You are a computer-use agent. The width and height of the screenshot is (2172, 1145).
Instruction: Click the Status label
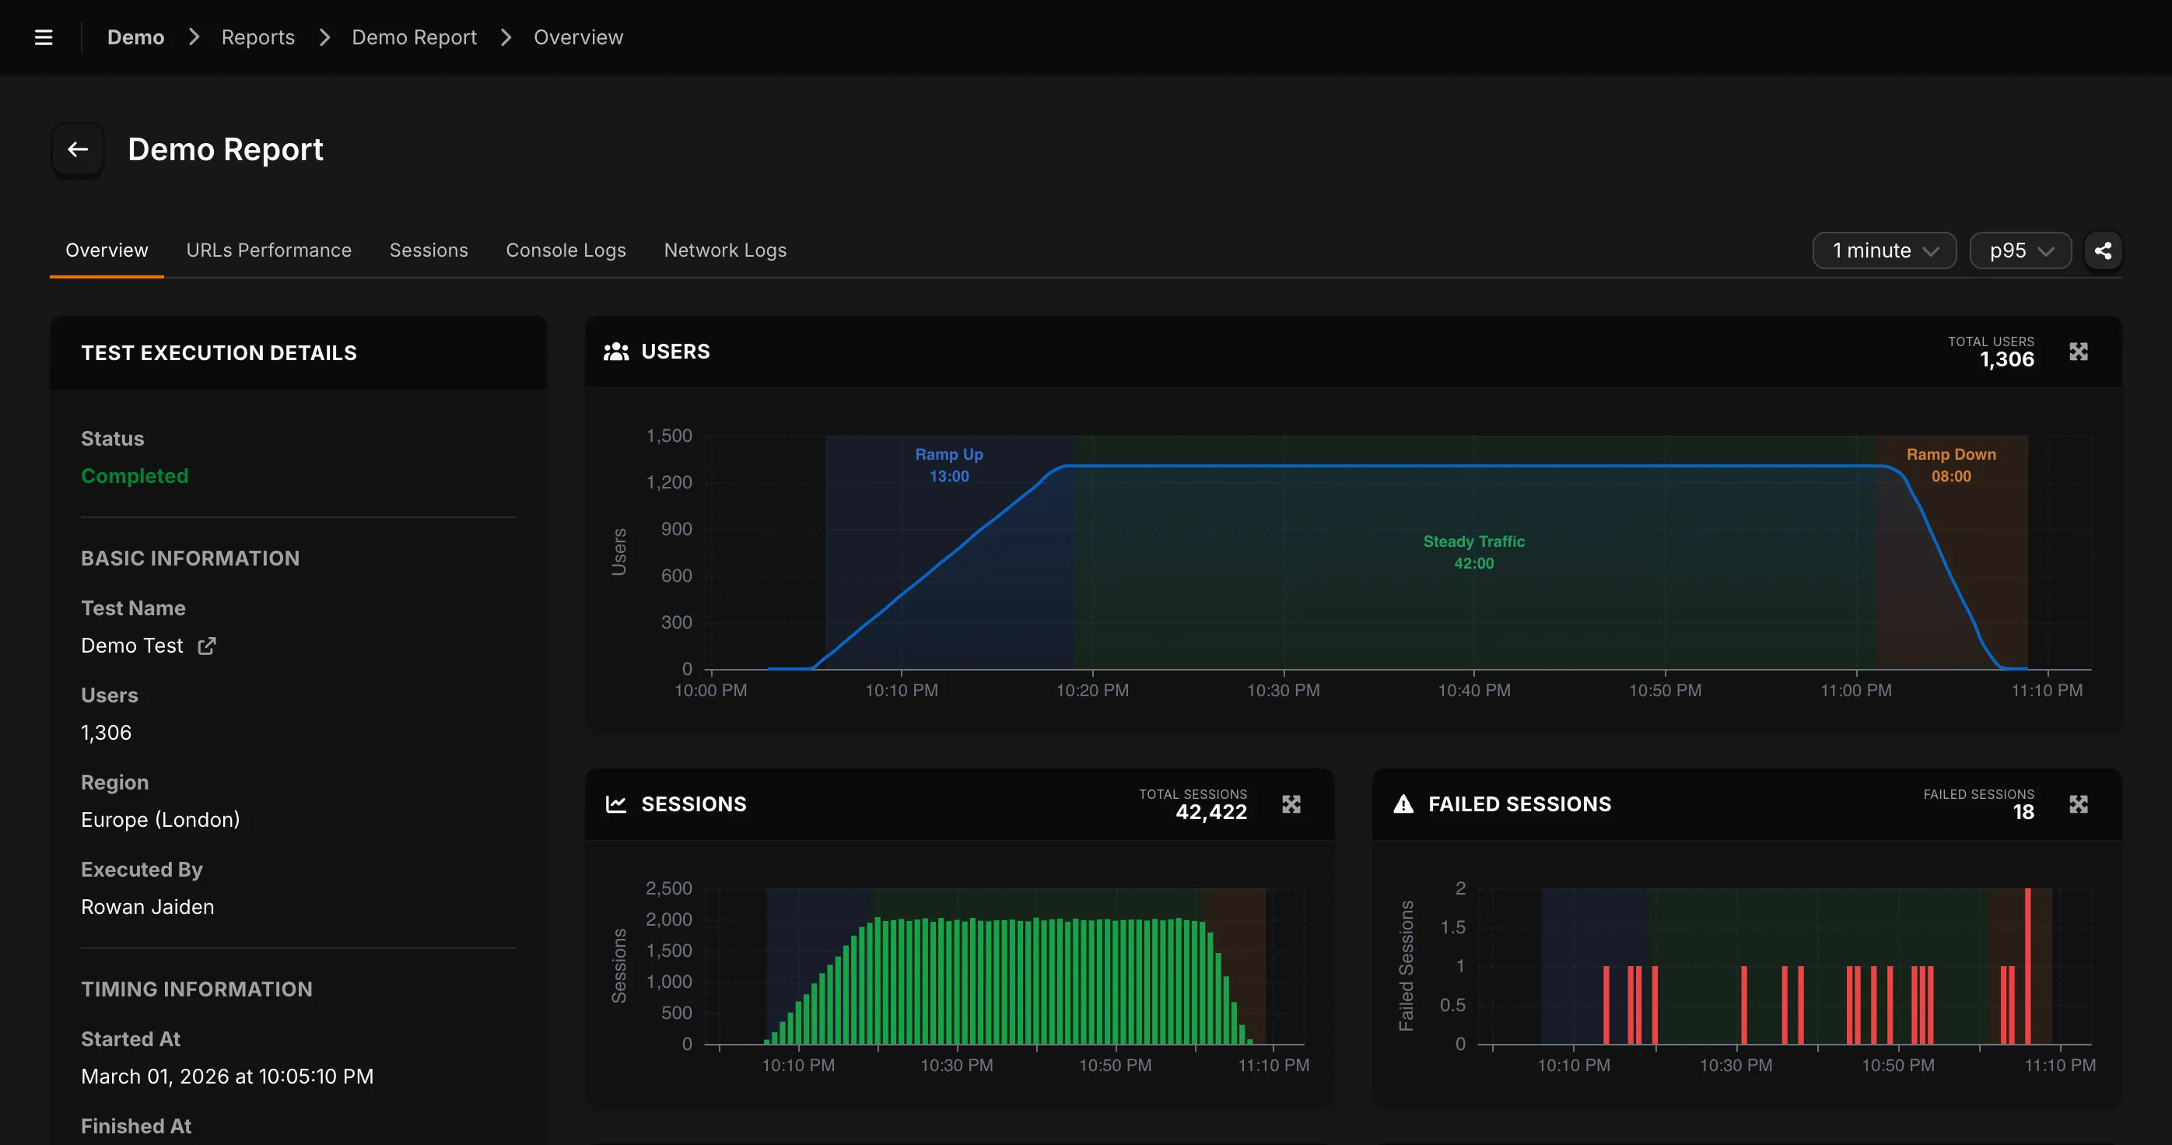click(x=112, y=439)
